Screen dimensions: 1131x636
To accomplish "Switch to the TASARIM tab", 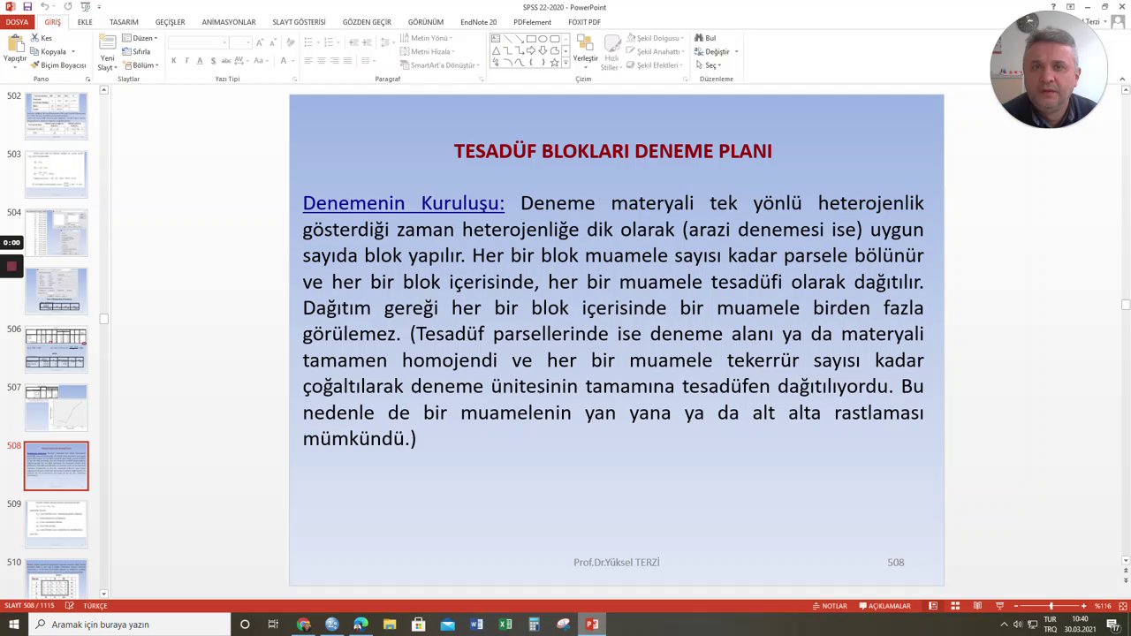I will [x=124, y=22].
